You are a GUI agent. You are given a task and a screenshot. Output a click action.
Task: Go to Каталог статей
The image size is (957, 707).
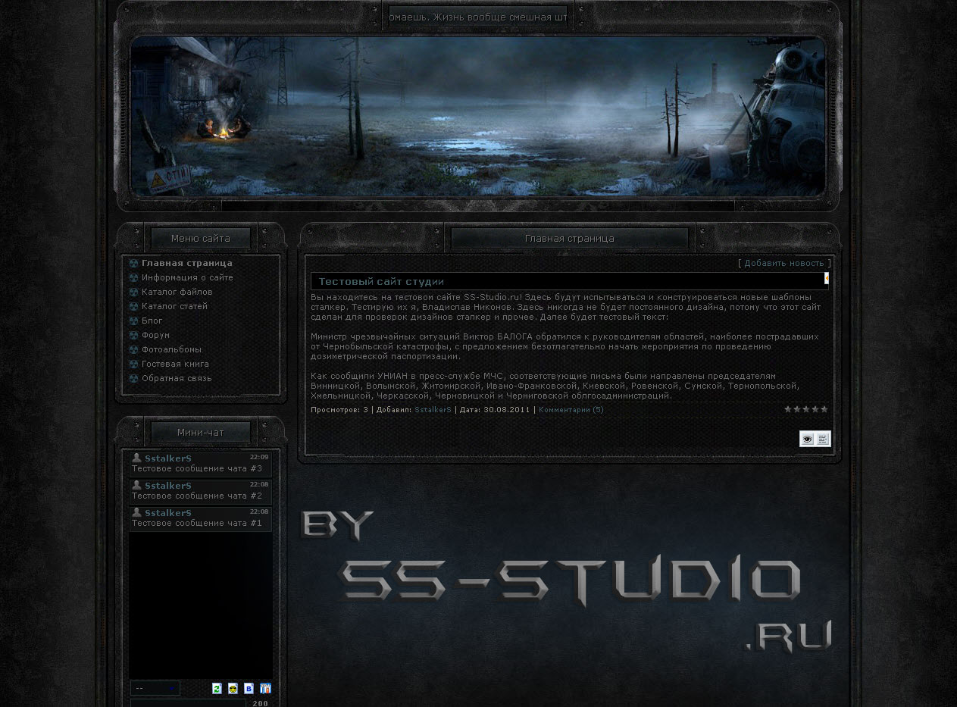point(174,306)
